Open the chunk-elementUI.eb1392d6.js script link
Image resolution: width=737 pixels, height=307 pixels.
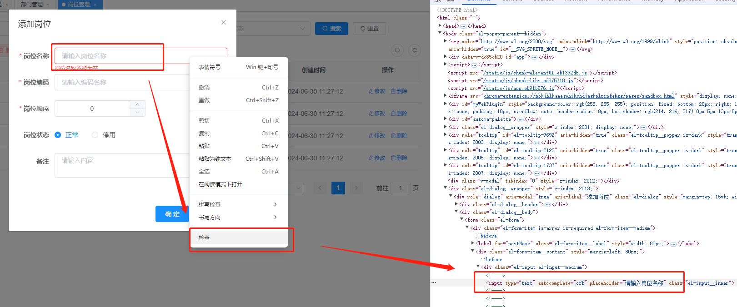click(534, 73)
